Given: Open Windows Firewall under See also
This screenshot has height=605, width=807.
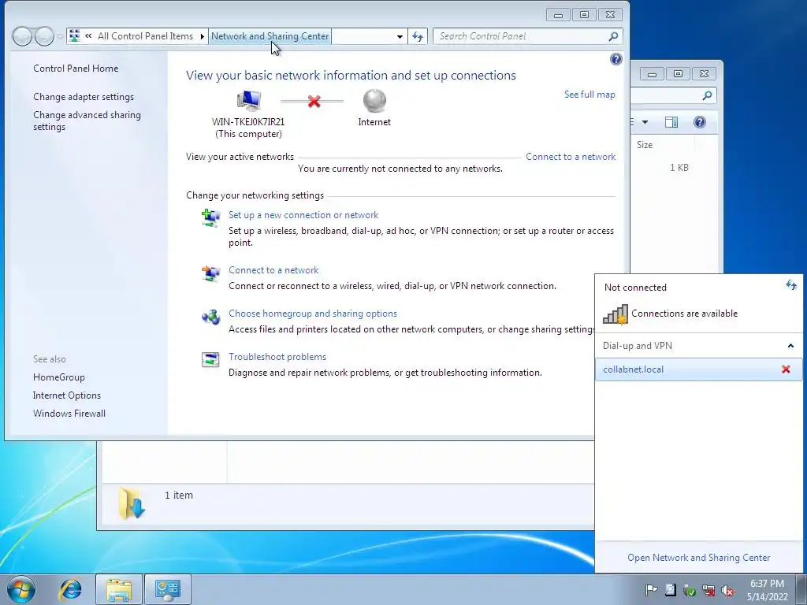Looking at the screenshot, I should [x=69, y=414].
